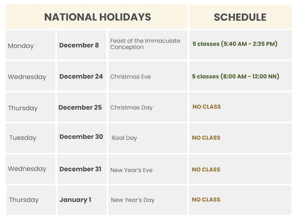Select the Tuesday cell
The image size is (297, 221).
[x=22, y=138]
